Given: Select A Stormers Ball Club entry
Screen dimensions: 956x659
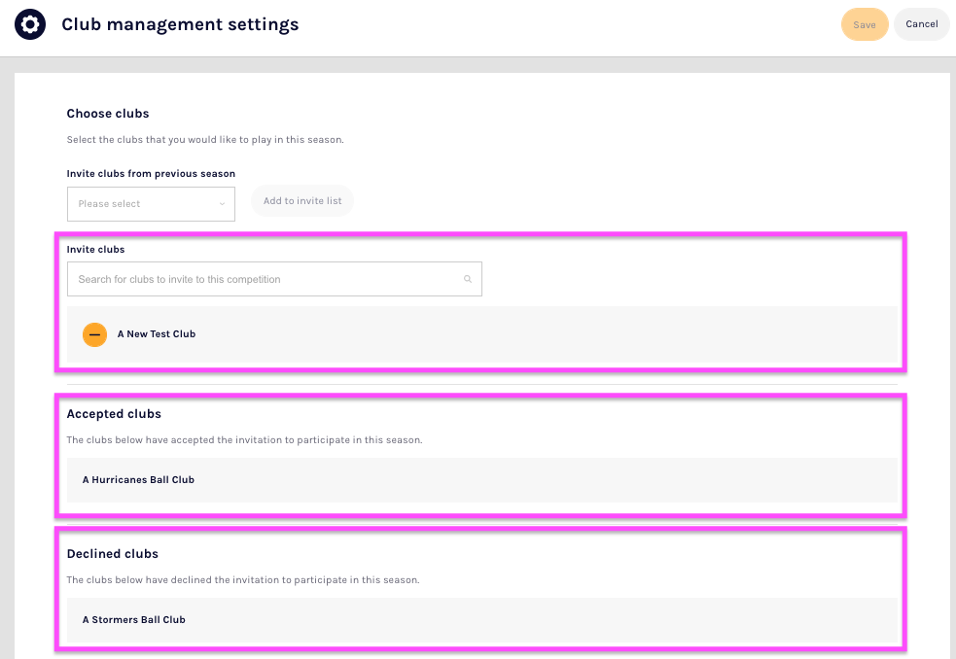Looking at the screenshot, I should click(133, 619).
